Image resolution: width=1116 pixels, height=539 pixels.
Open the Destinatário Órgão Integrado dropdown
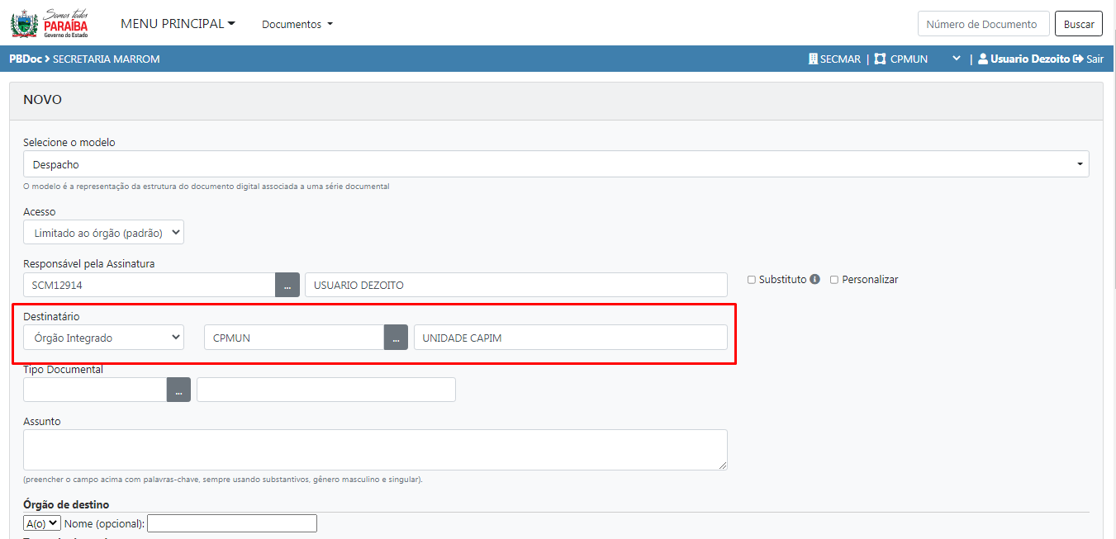point(103,338)
